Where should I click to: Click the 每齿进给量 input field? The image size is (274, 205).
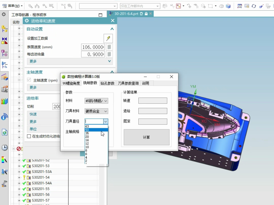93,54
